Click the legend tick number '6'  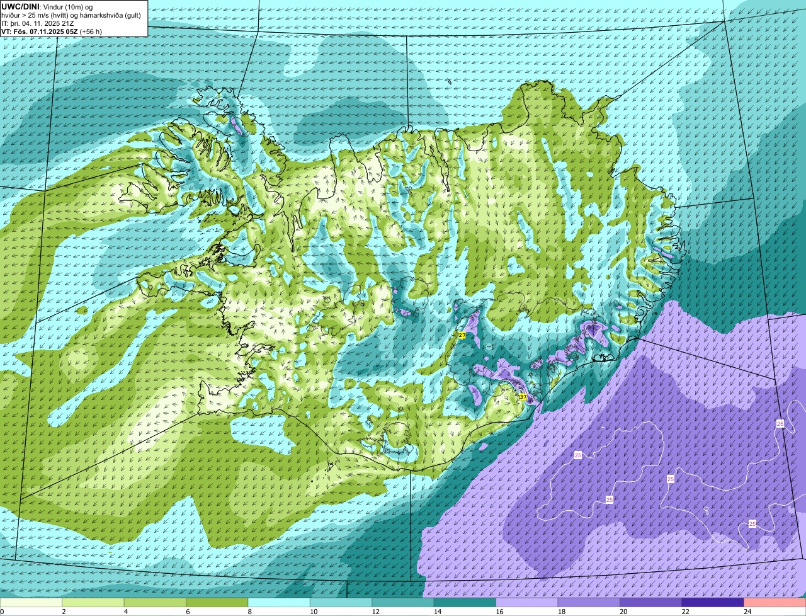[187, 612]
